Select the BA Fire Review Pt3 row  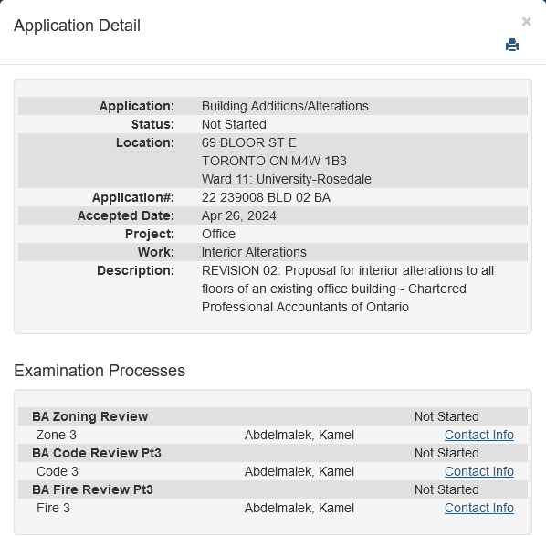point(273,489)
